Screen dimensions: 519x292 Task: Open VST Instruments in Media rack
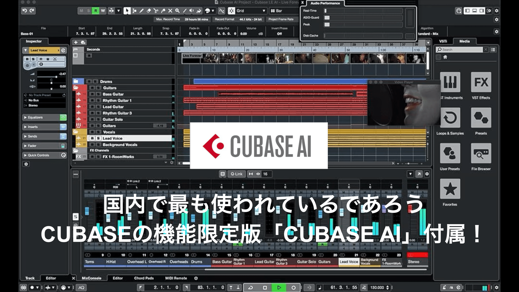pyautogui.click(x=450, y=82)
